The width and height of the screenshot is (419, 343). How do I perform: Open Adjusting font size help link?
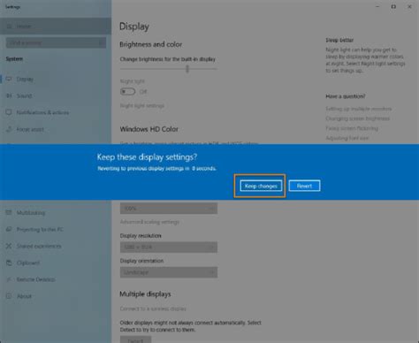tap(347, 138)
